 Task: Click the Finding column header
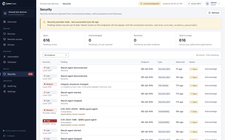pyautogui.click(x=64, y=62)
